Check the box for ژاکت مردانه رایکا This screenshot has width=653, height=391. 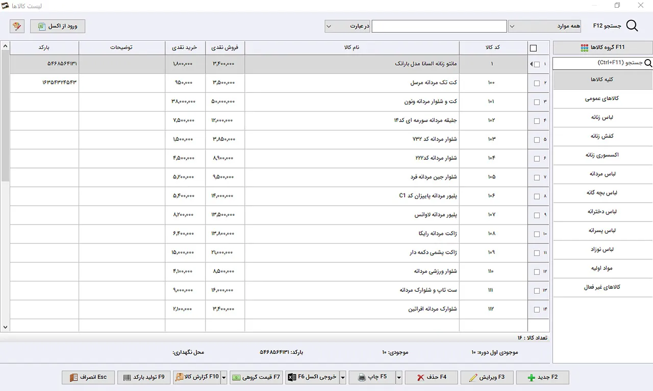537,234
